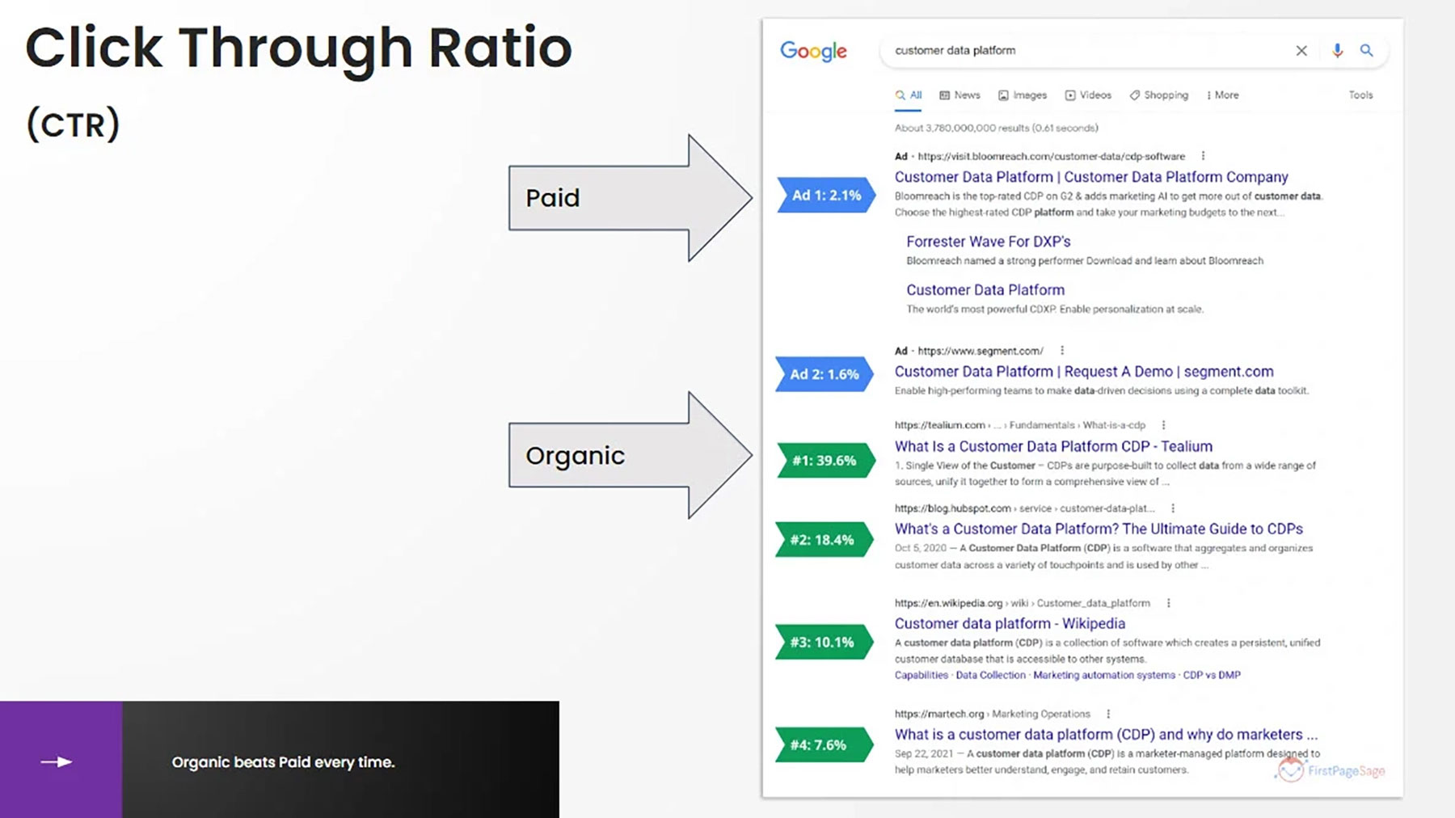Image resolution: width=1455 pixels, height=818 pixels.
Task: Open the options dots next to the bloomreach ad URL
Action: [1203, 156]
